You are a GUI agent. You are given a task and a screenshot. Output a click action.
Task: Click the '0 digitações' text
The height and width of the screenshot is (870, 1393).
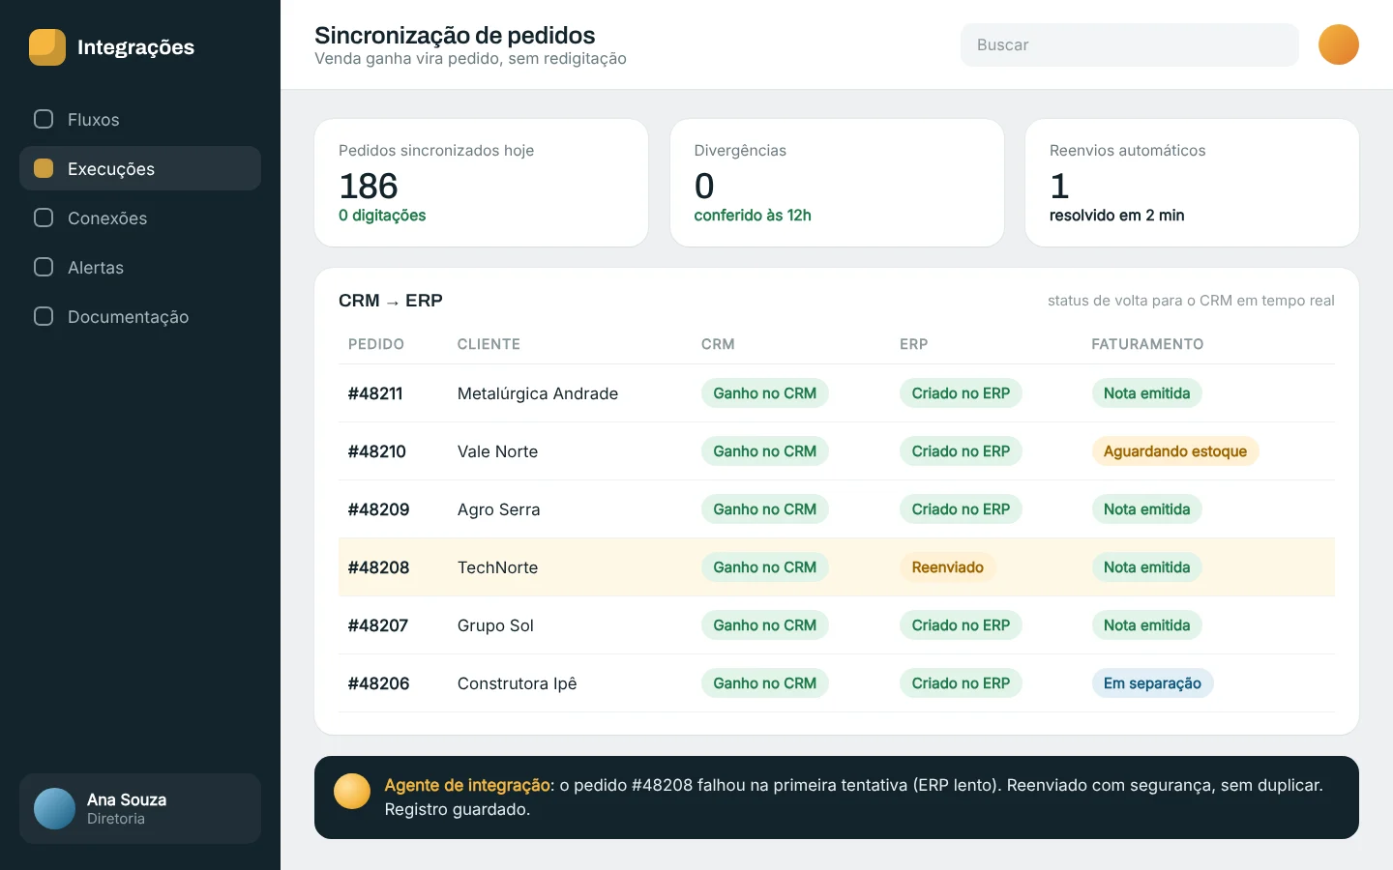tap(382, 216)
